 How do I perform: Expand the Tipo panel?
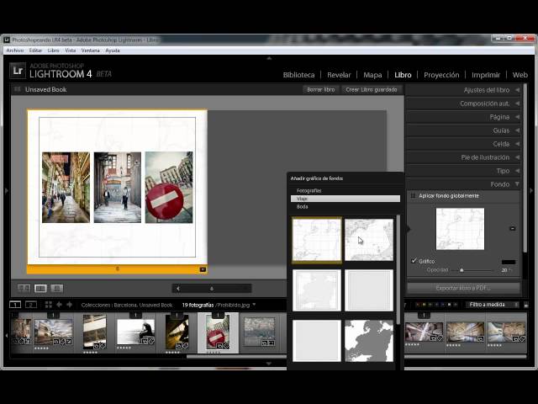(x=463, y=171)
